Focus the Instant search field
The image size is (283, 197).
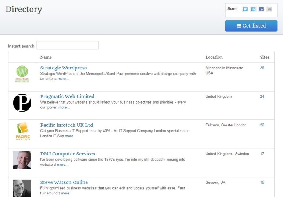coord(68,45)
